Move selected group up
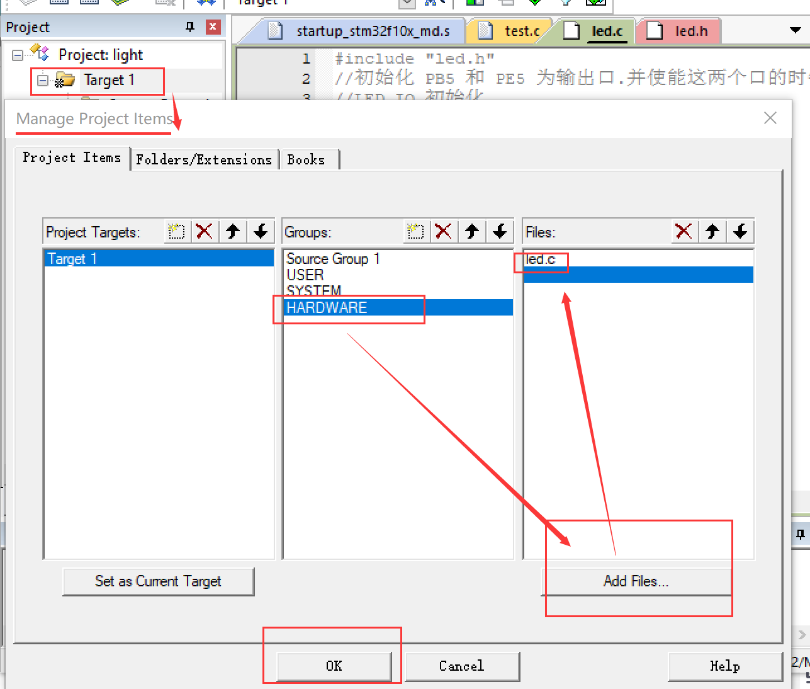 click(472, 232)
